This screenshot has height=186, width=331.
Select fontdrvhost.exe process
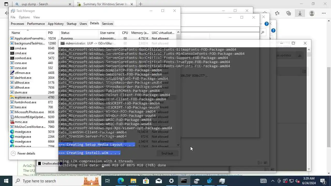(x=34, y=102)
